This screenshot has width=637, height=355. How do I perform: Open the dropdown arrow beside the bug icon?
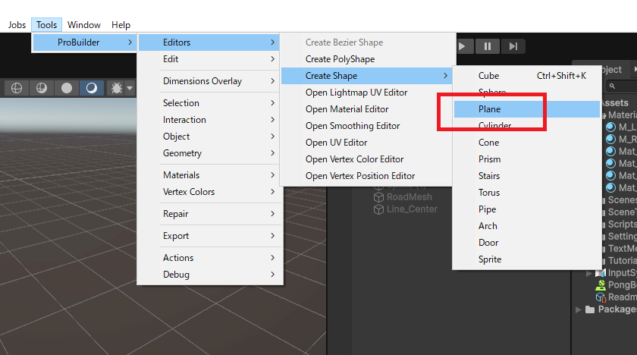pyautogui.click(x=130, y=88)
